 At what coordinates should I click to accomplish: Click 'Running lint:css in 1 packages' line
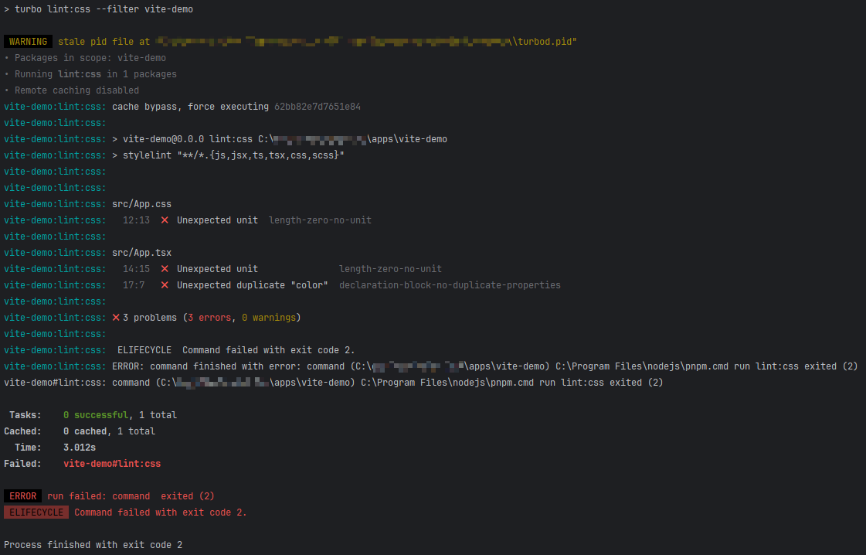point(90,74)
